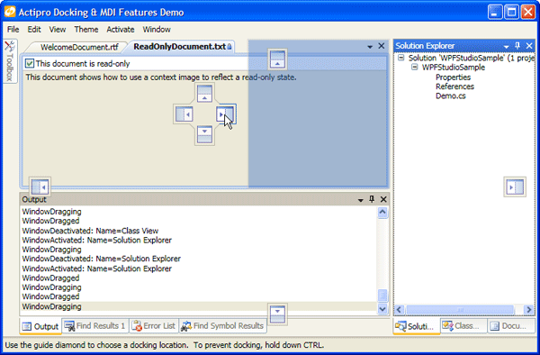Click the outer bottom-edge dock guide
This screenshot has height=355, width=540.
point(277,314)
